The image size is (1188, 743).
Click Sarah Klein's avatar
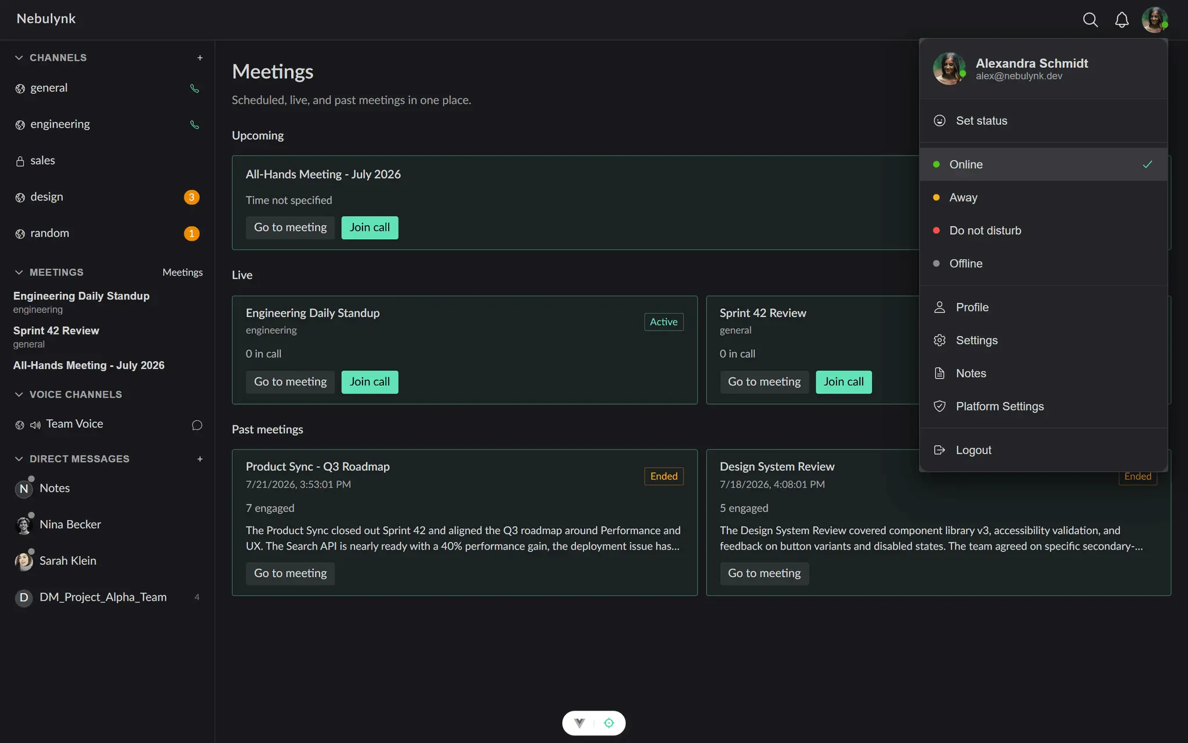pos(24,561)
